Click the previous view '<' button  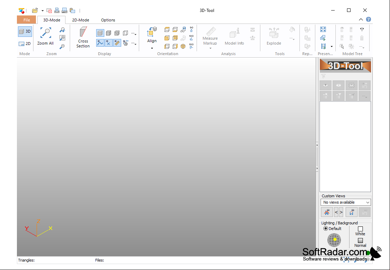point(336,212)
